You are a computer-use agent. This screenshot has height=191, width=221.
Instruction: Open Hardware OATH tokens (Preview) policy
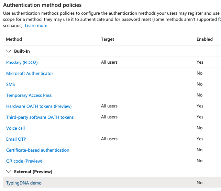tap(39, 106)
